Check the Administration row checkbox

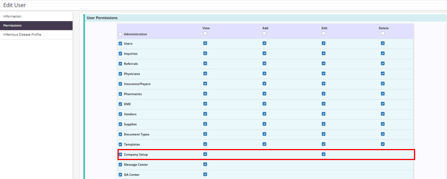point(121,34)
